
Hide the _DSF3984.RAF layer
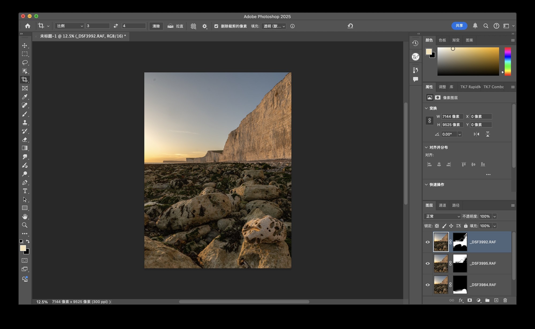(427, 285)
